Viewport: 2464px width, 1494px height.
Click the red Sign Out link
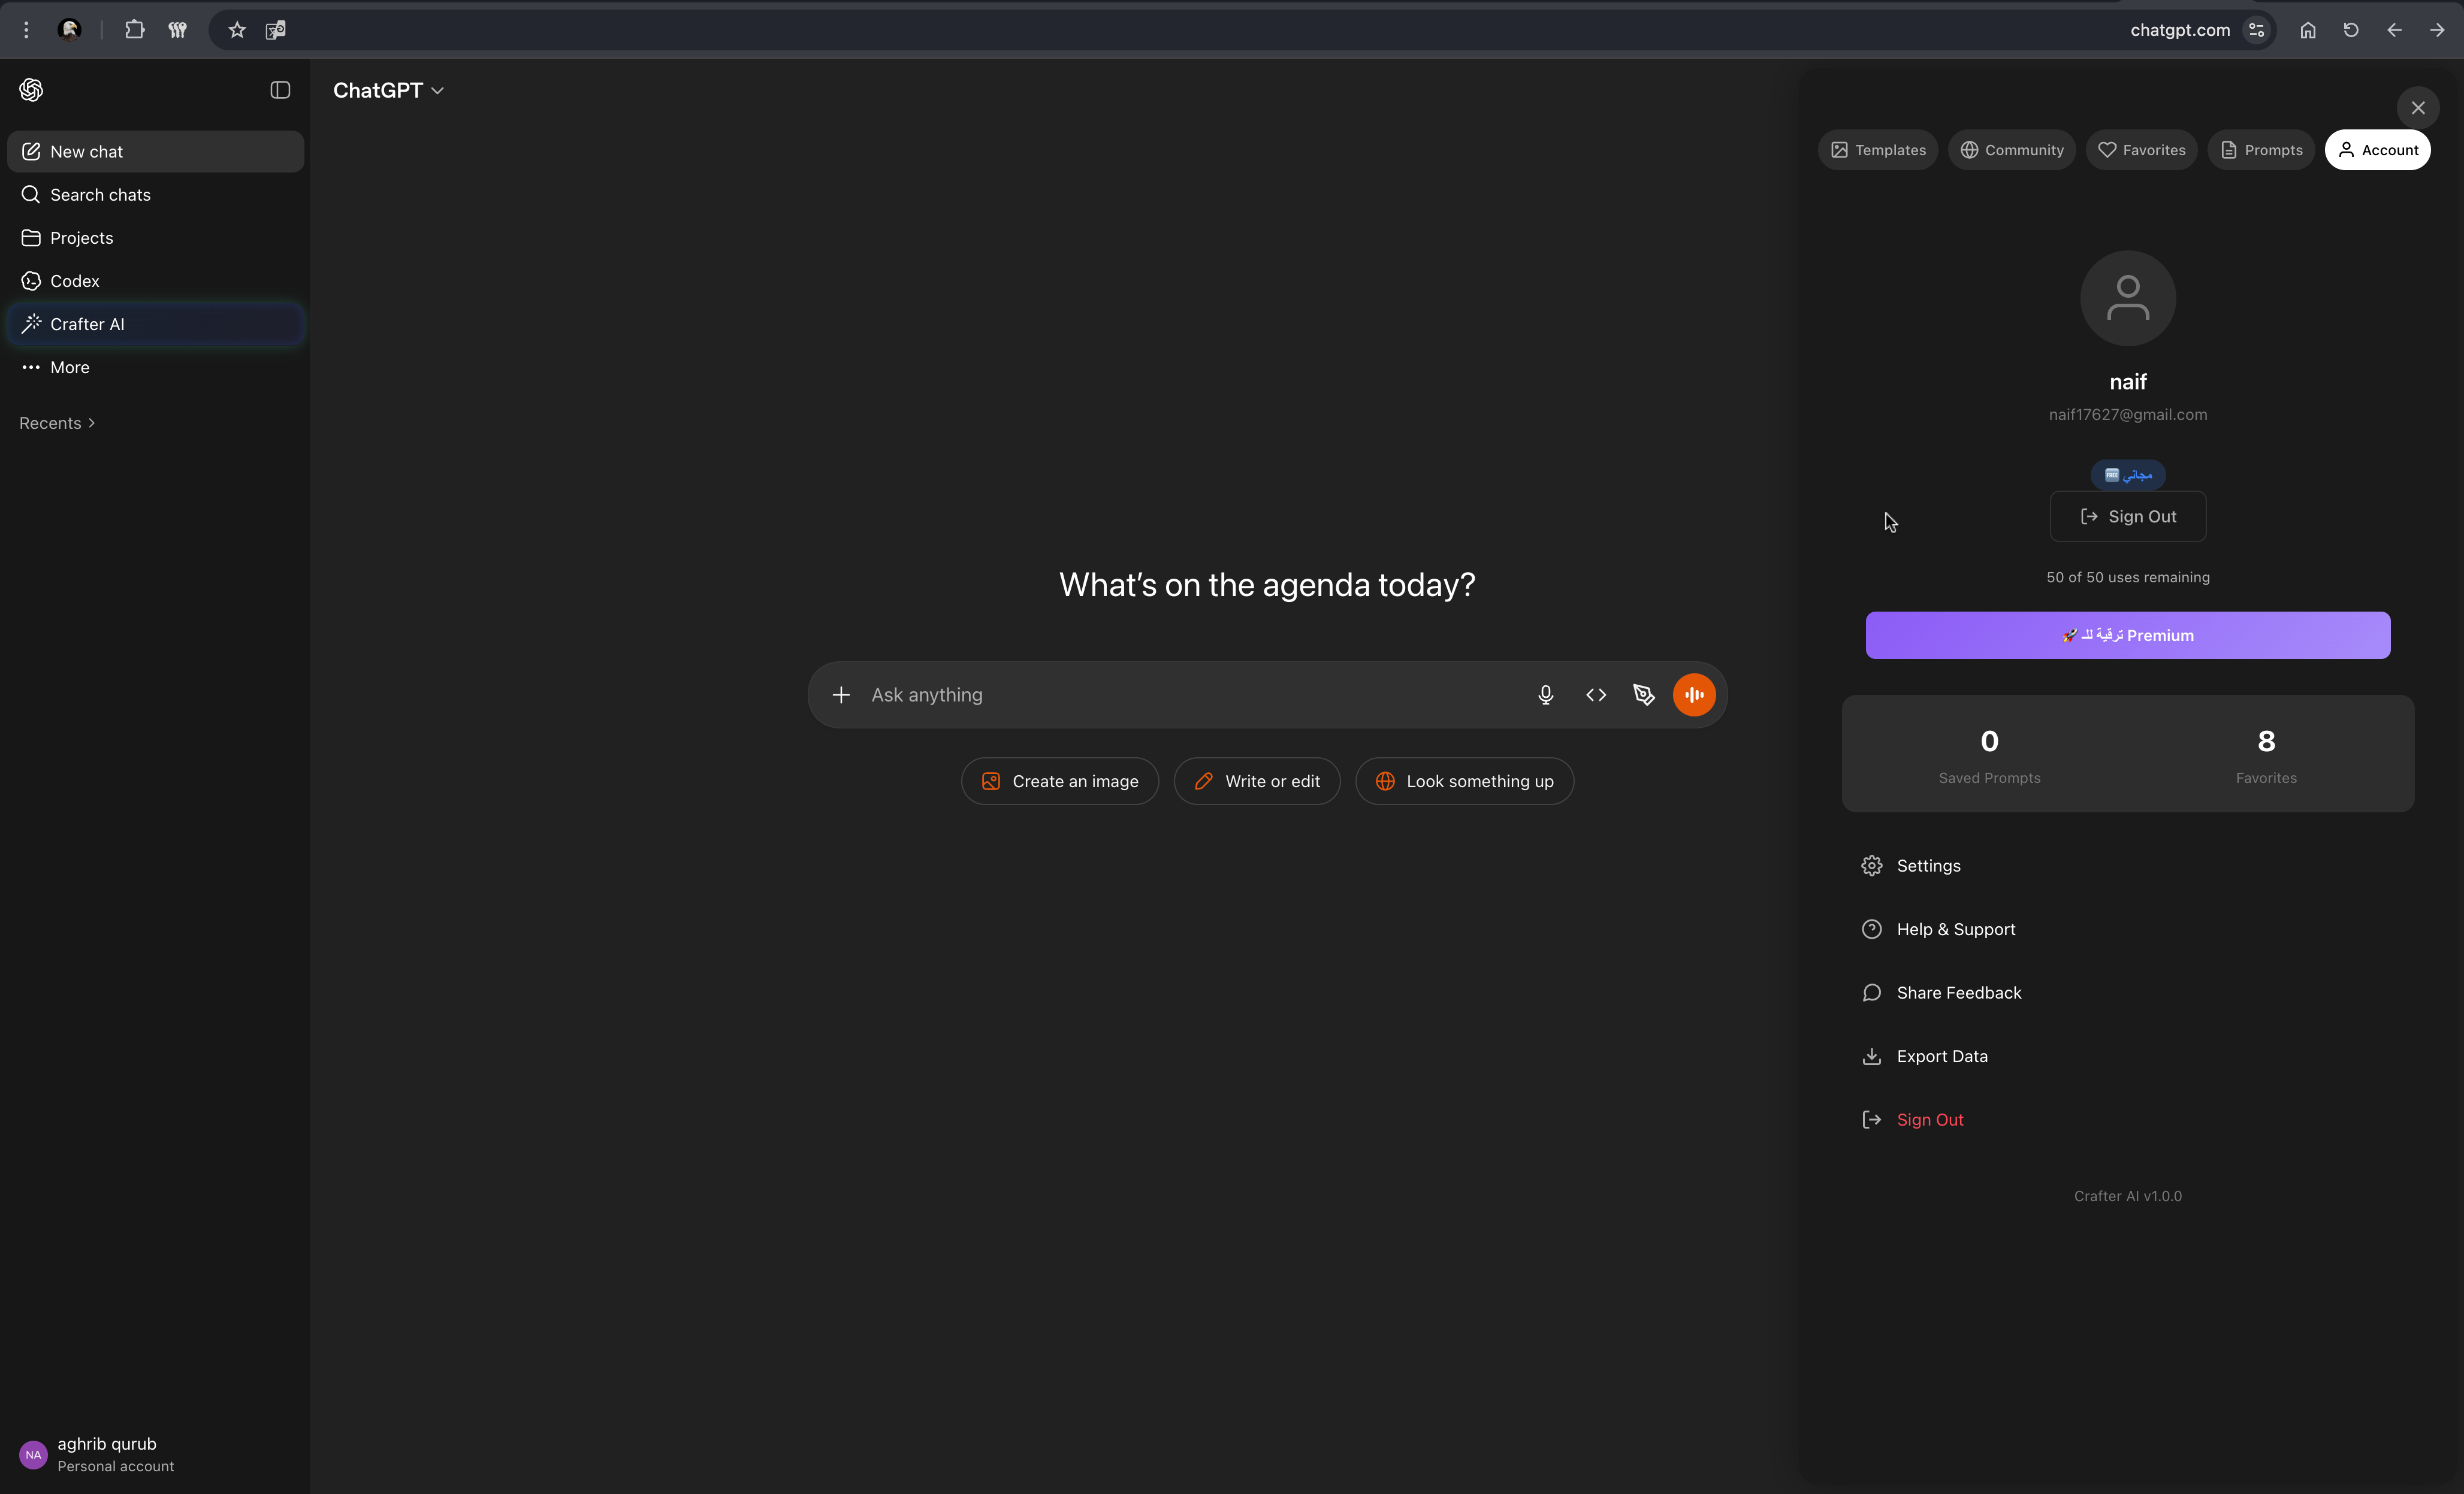1929,1120
